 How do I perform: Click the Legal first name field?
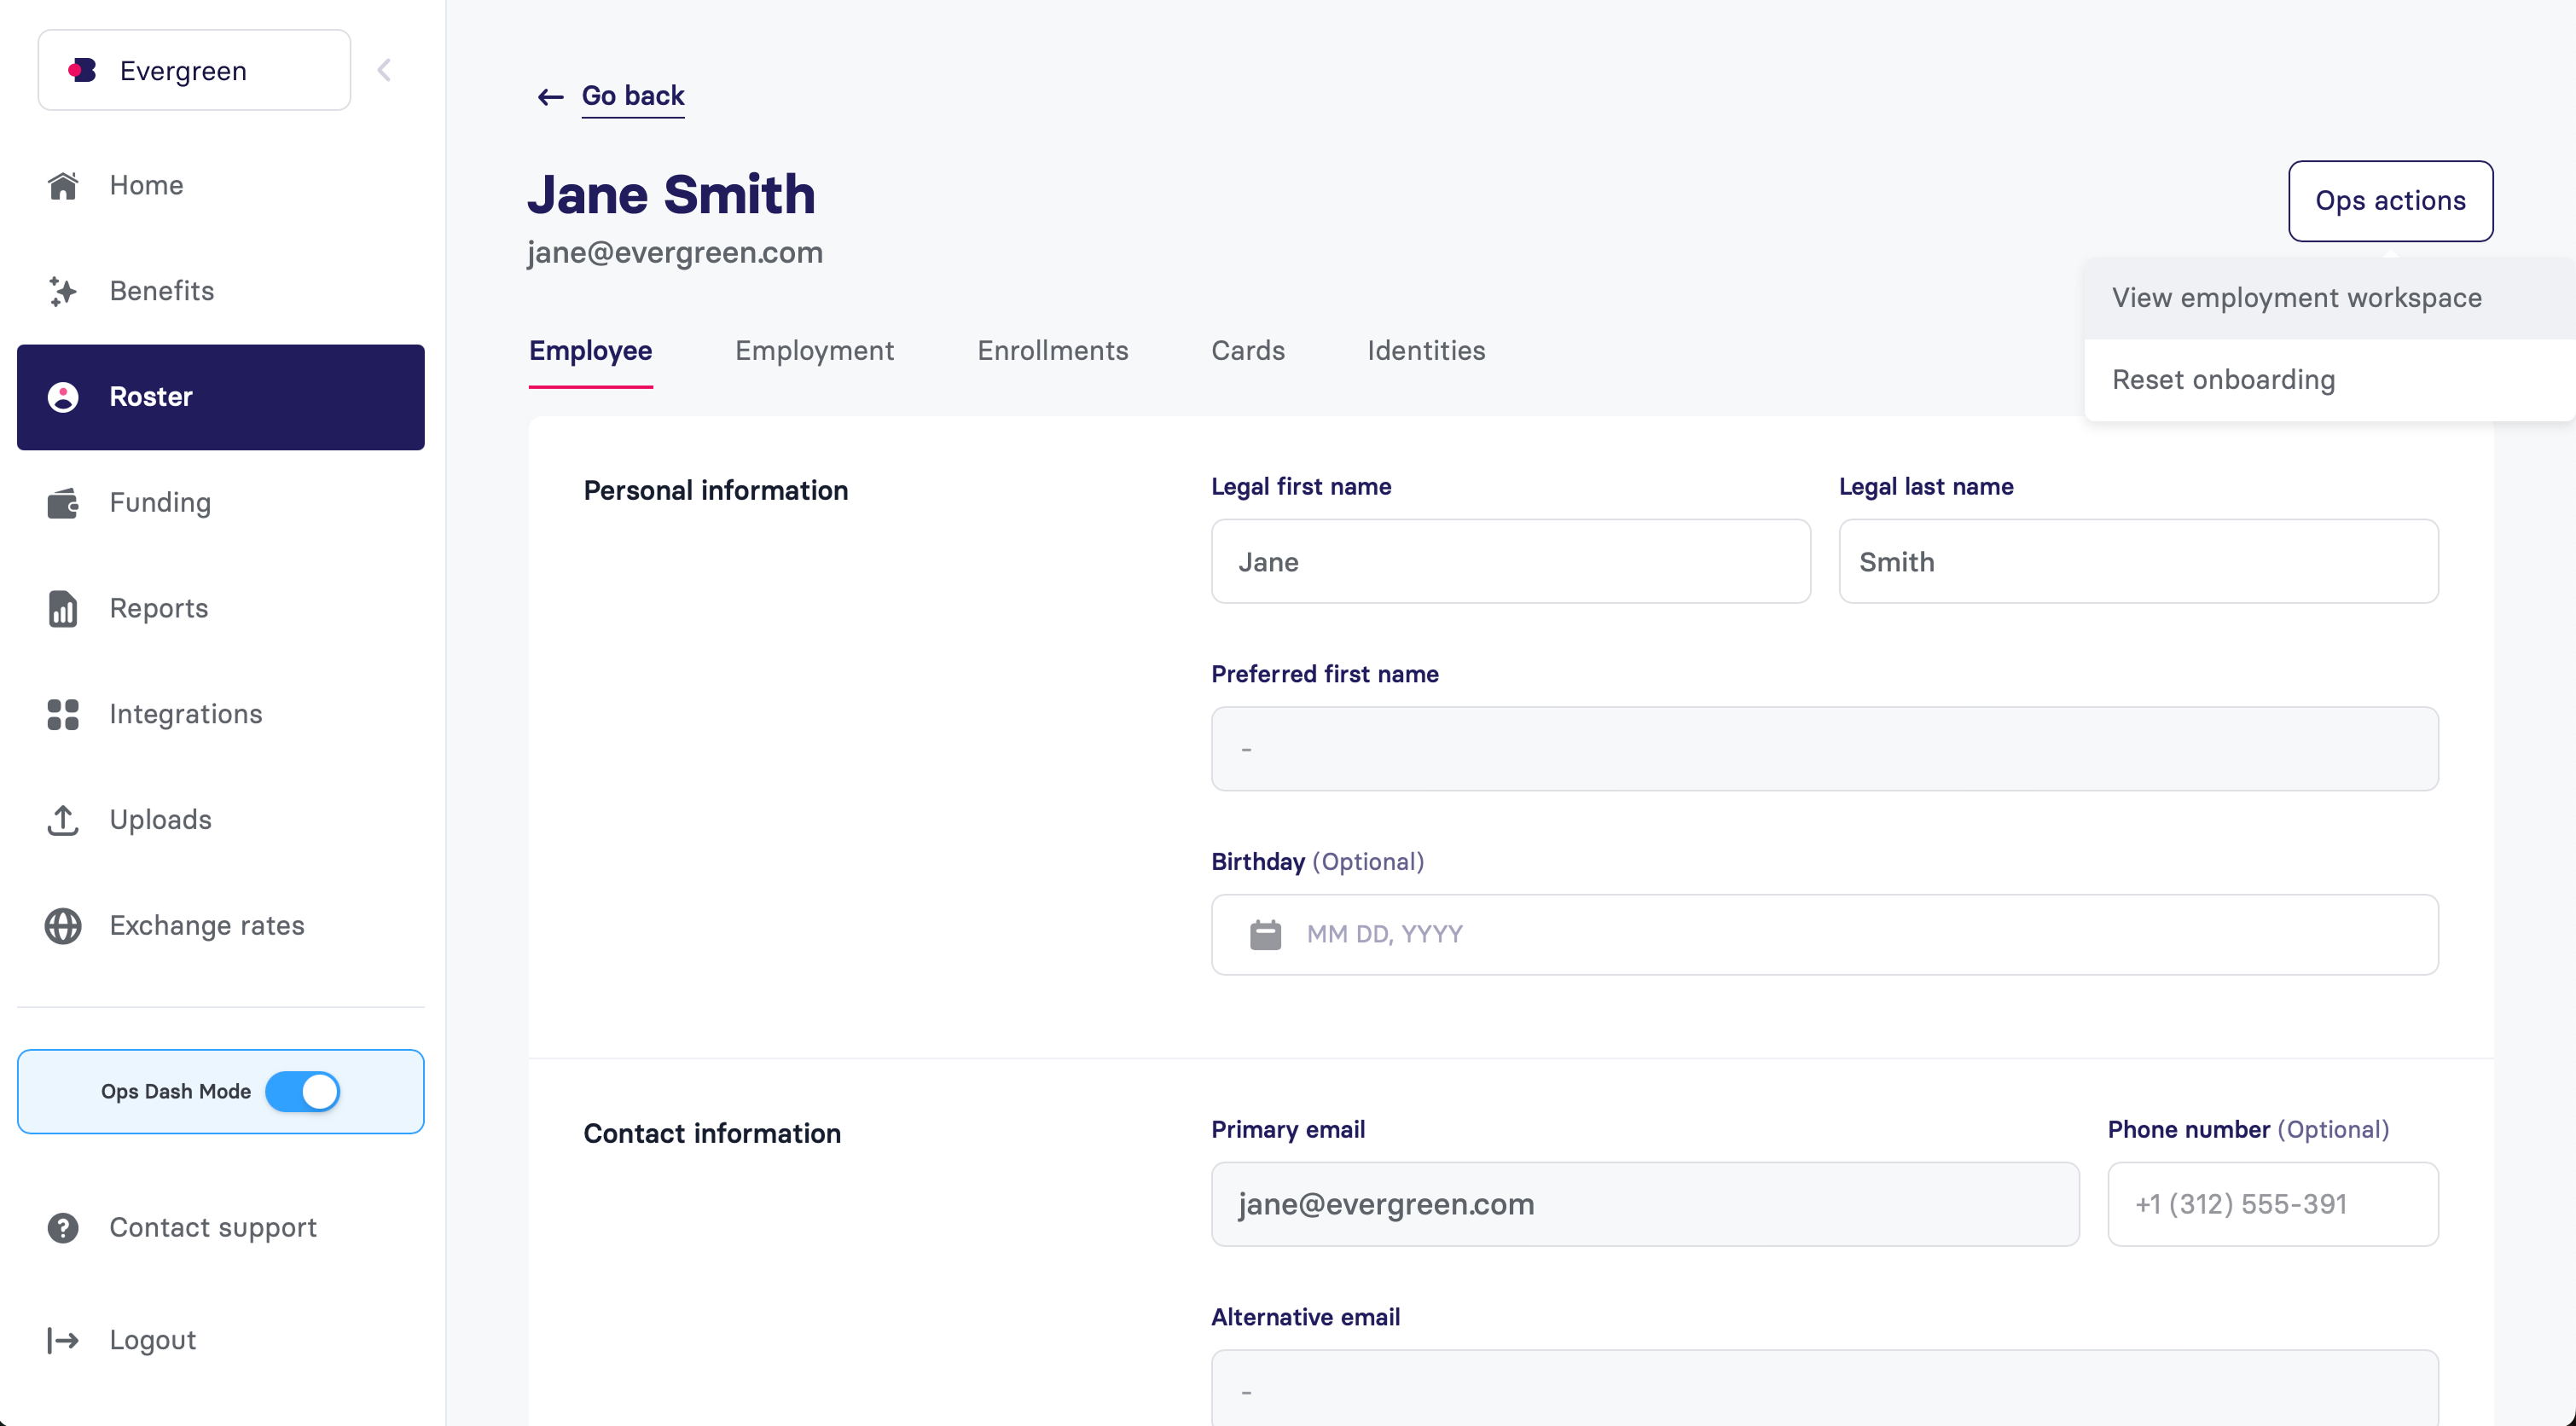click(x=1510, y=562)
